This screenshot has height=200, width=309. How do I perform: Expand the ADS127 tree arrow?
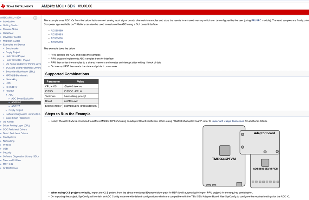[x=9, y=106]
